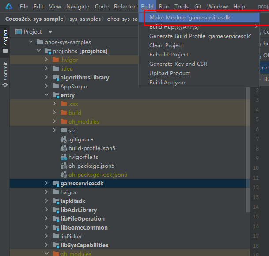Expand the libPicker folder

click(46, 236)
